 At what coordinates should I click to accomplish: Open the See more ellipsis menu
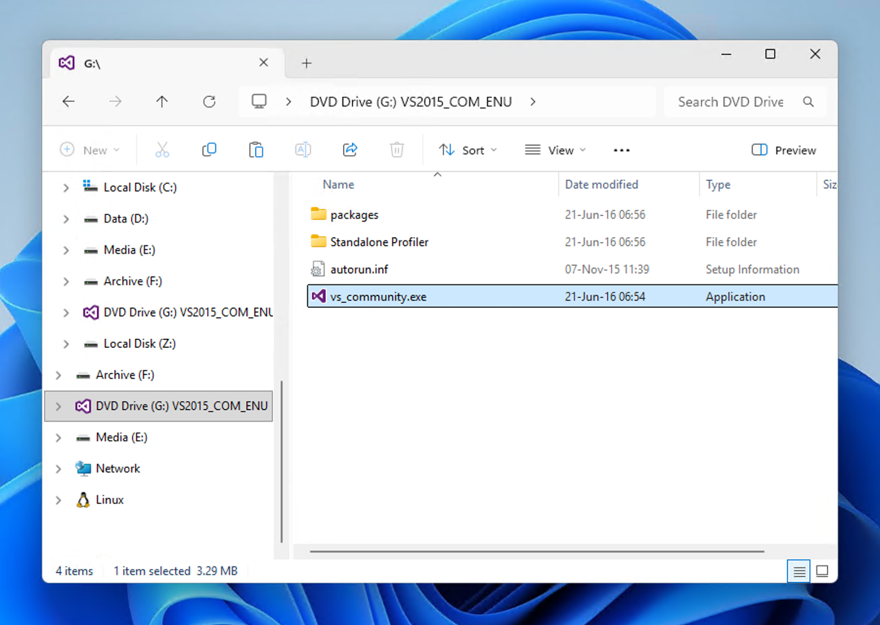click(621, 150)
